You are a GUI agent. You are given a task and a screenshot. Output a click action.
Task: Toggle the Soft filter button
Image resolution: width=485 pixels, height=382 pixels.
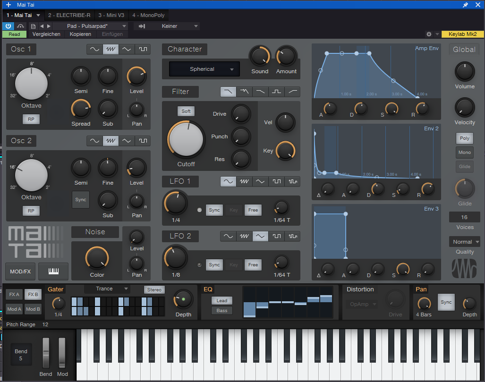point(186,111)
